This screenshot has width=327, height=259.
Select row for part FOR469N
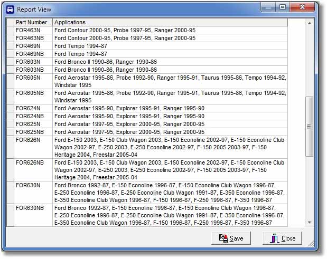click(x=33, y=46)
